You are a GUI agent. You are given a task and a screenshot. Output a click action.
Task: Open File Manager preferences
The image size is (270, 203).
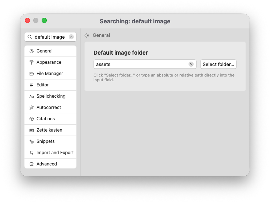(x=50, y=74)
